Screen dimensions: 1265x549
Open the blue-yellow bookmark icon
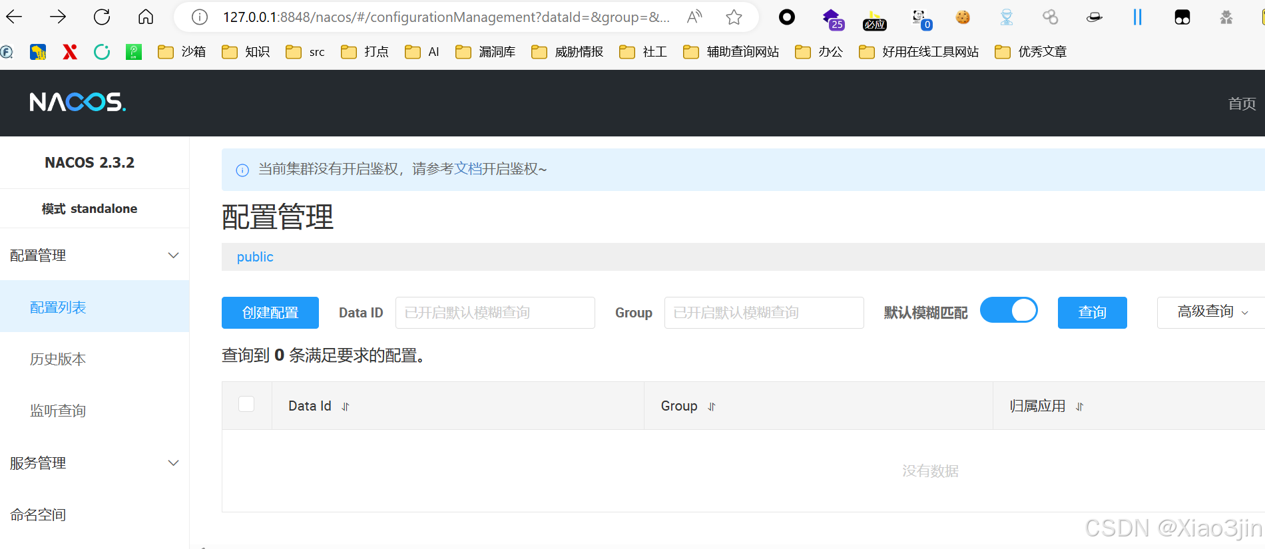[38, 52]
